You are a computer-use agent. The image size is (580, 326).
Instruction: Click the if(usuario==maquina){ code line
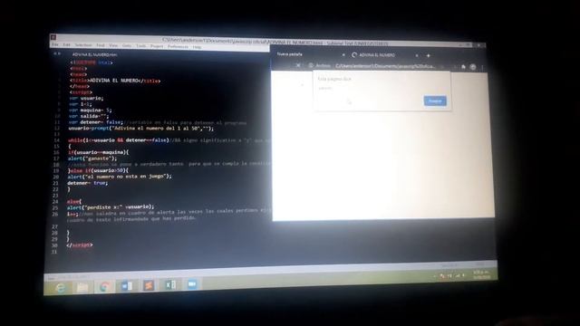click(x=99, y=152)
